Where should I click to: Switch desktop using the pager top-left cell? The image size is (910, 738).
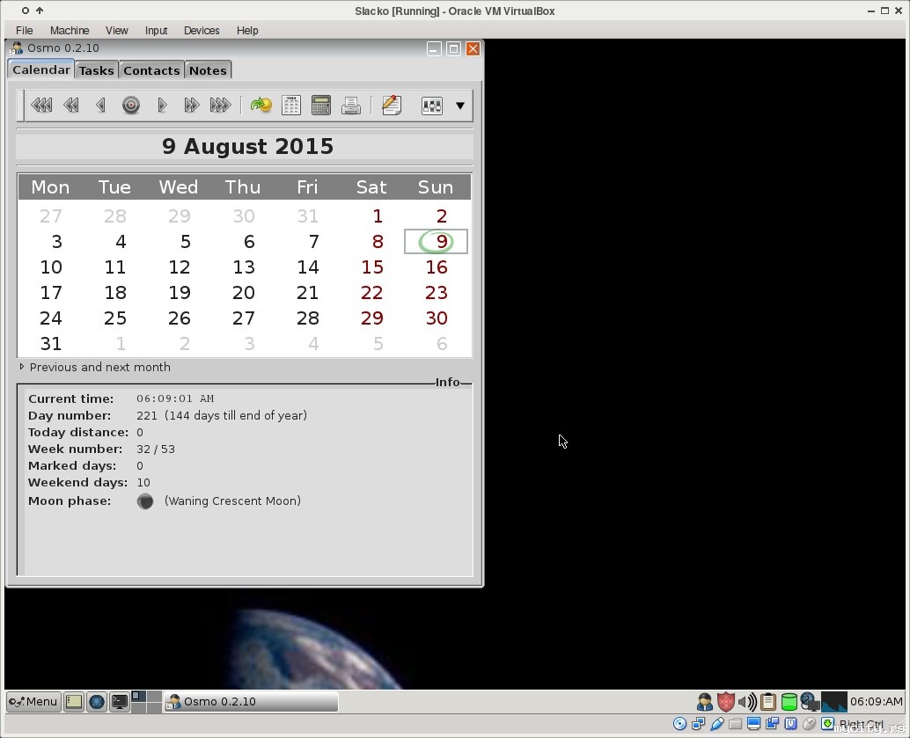(x=139, y=697)
